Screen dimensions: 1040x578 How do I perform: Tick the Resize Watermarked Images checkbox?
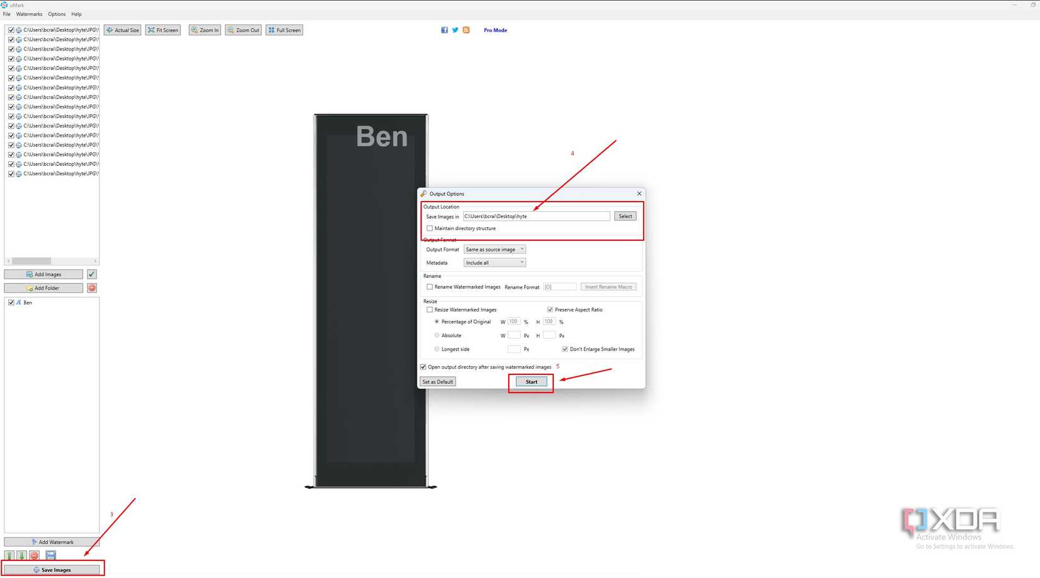coord(430,309)
